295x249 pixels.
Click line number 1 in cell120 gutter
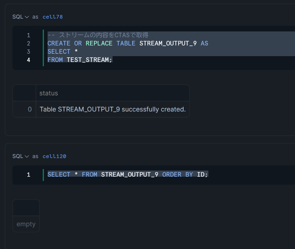28,175
